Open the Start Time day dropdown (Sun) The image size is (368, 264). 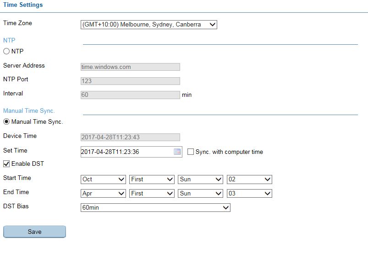(200, 180)
